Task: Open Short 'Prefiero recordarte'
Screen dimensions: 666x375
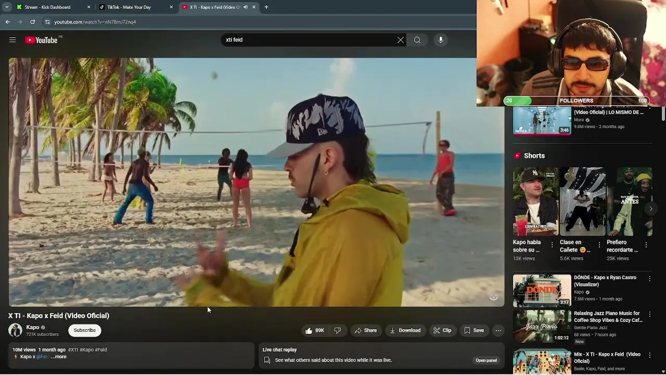Action: click(x=629, y=202)
